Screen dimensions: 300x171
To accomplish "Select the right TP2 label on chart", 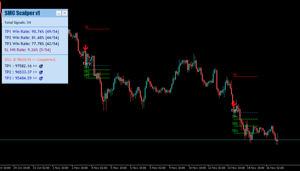I will 235,124.
